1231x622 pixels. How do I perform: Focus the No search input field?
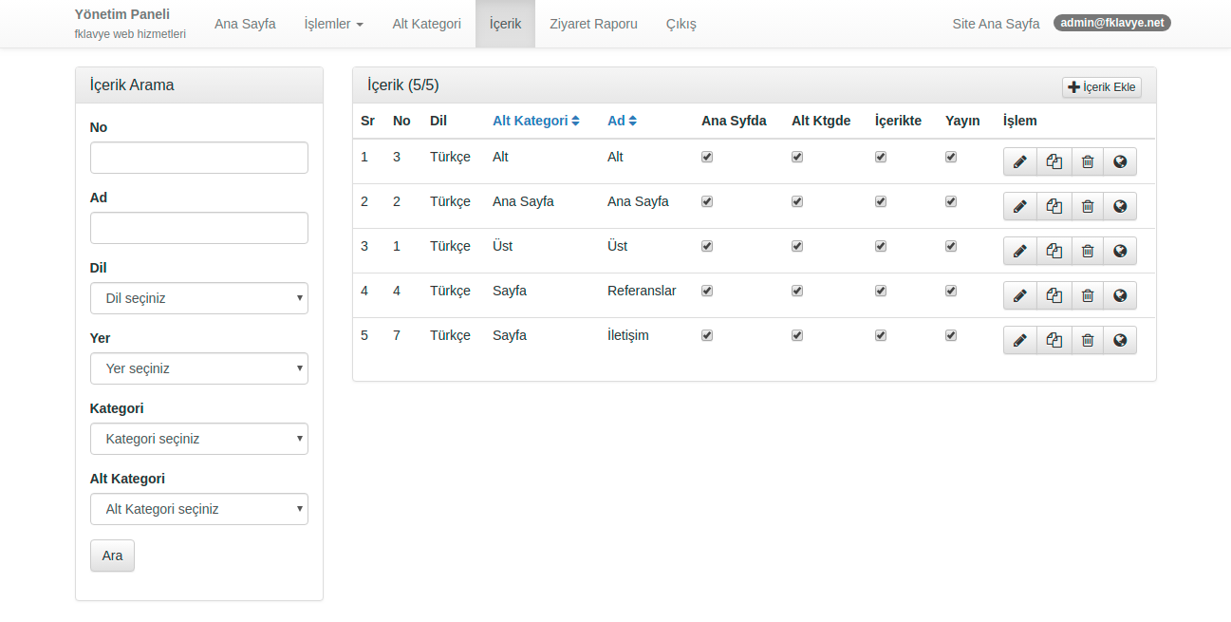click(199, 158)
